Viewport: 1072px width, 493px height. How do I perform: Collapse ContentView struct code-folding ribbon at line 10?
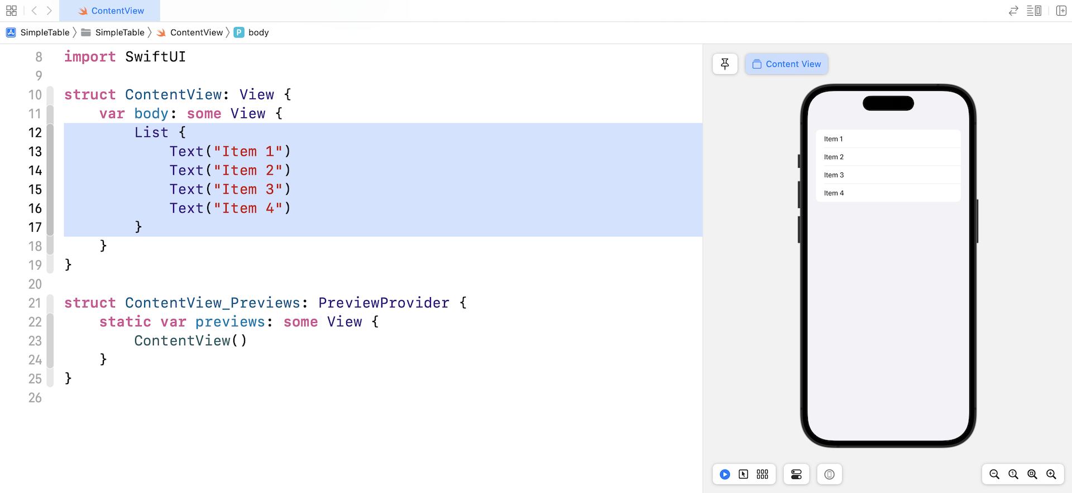pyautogui.click(x=50, y=94)
